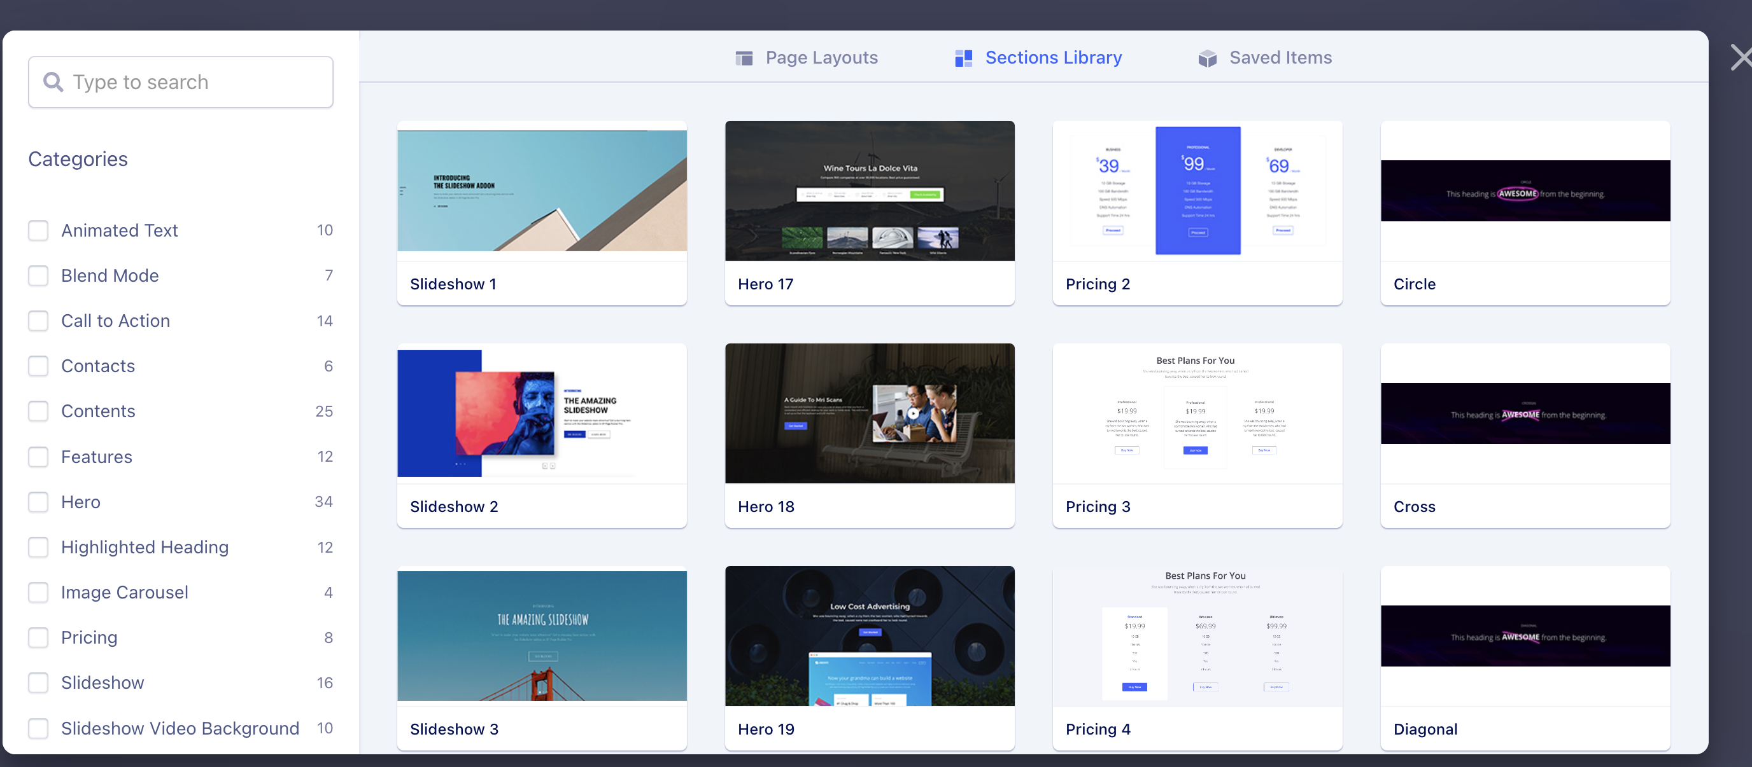
Task: Click the Saved Items cube icon
Action: point(1207,59)
